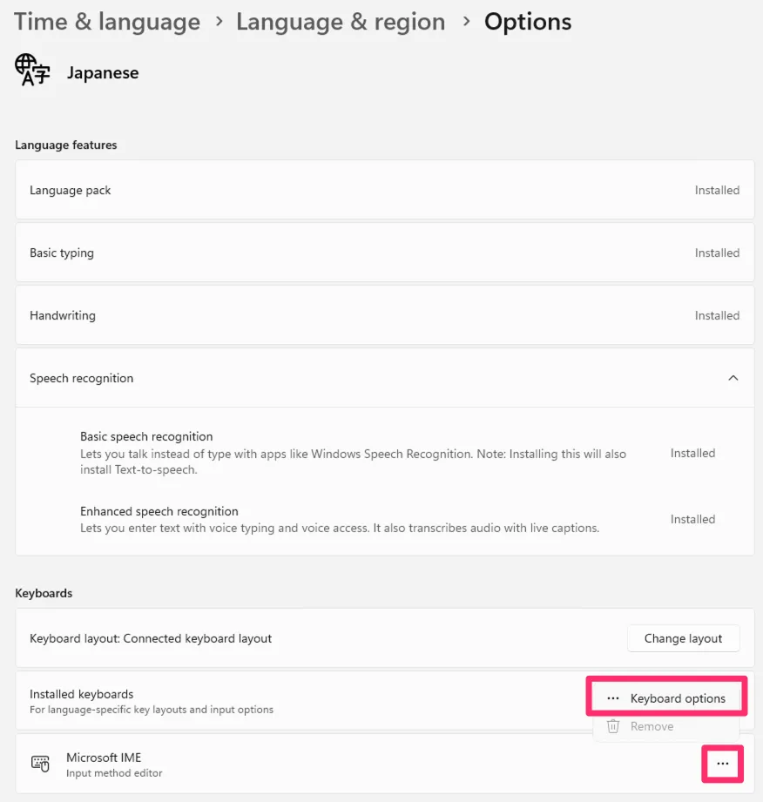Image resolution: width=763 pixels, height=802 pixels.
Task: Click the trash icon next to Remove
Action: tap(613, 726)
